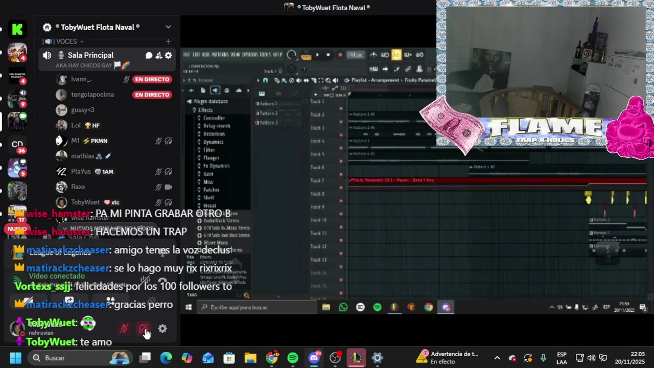
Task: Click the Buscar taskbar search field
Action: click(x=80, y=358)
